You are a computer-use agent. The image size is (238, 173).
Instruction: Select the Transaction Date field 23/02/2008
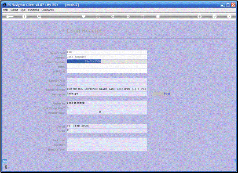107,61
